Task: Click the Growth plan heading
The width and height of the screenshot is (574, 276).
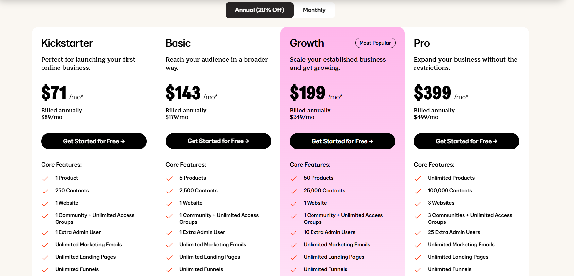Action: [307, 43]
